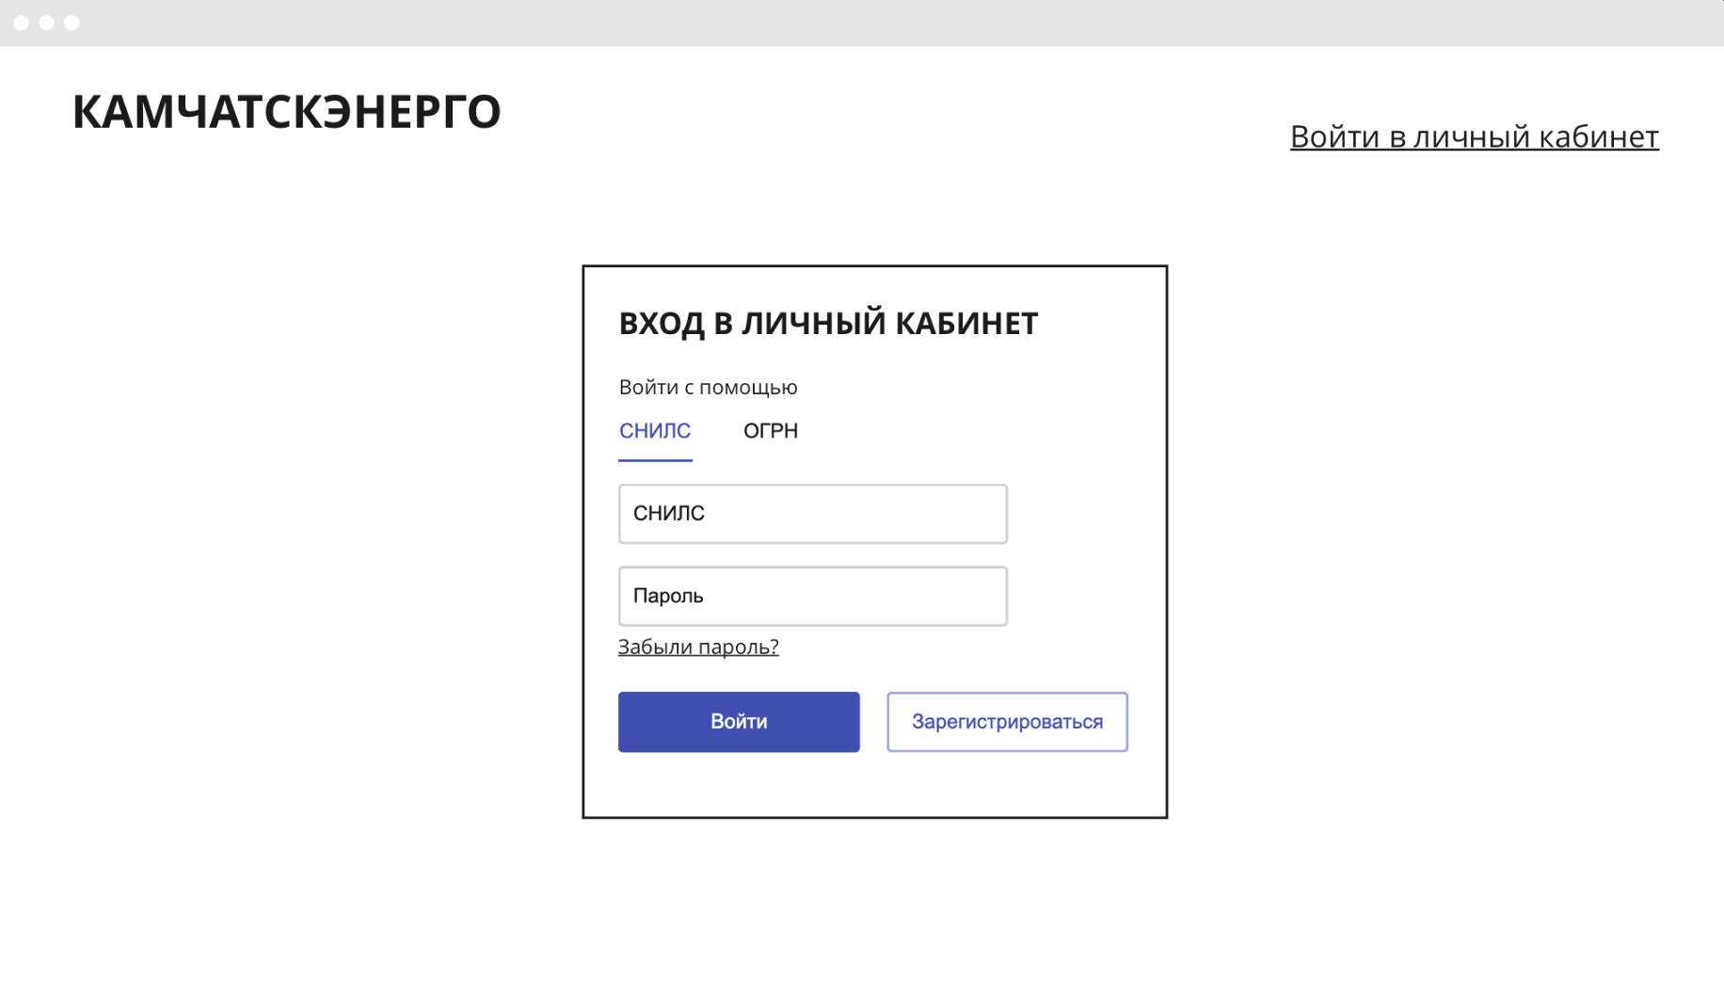The image size is (1724, 1007).
Task: Place cursor in the password box
Action: coord(812,596)
